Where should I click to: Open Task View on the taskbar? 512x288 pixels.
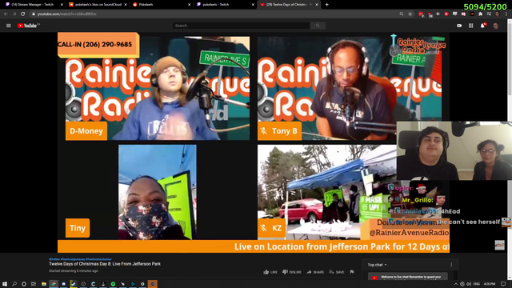click(34, 284)
